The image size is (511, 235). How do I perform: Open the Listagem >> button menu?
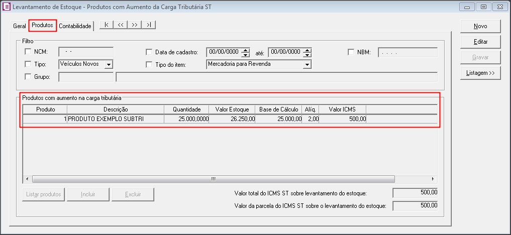coord(480,73)
